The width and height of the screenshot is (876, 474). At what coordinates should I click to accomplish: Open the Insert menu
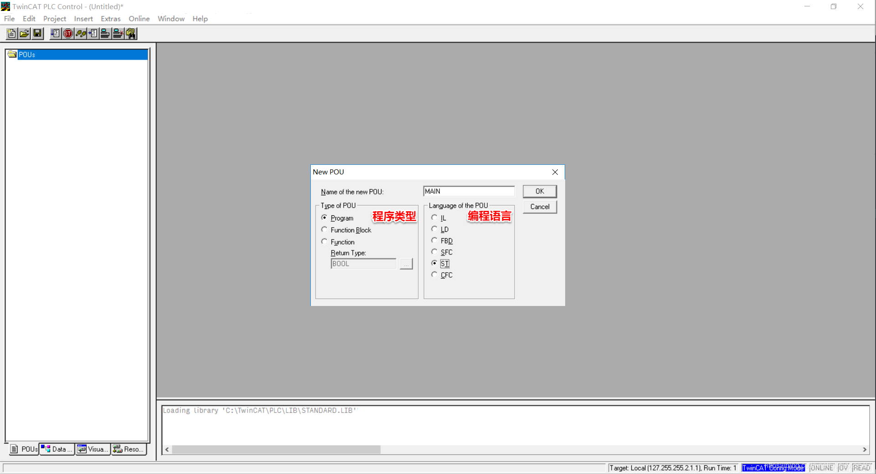[83, 19]
